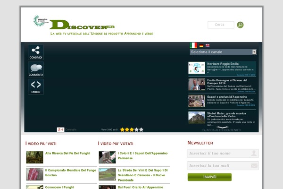Screen dimensions: 283x189
Task: Open Nevicare Reggio Emilia video title
Action: [223, 64]
